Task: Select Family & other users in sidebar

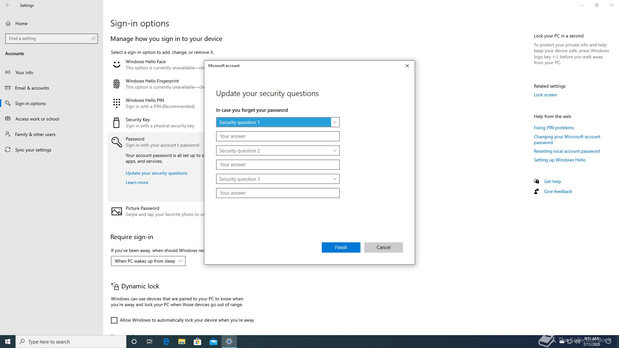Action: [x=35, y=134]
